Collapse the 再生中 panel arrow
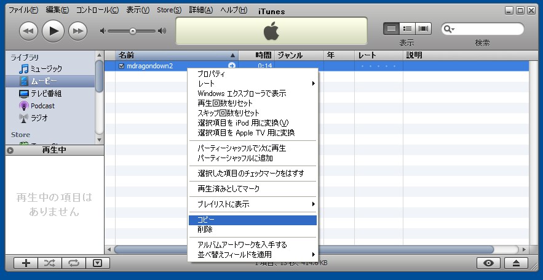 (x=10, y=150)
